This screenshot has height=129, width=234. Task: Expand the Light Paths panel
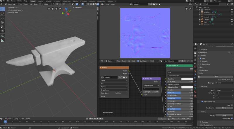coord(203,52)
